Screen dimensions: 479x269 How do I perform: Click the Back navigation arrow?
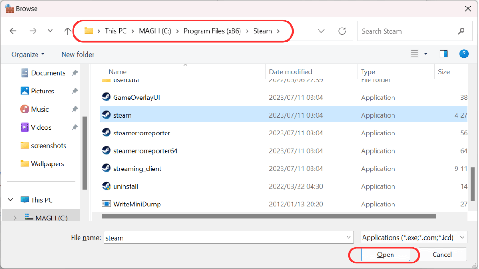13,31
